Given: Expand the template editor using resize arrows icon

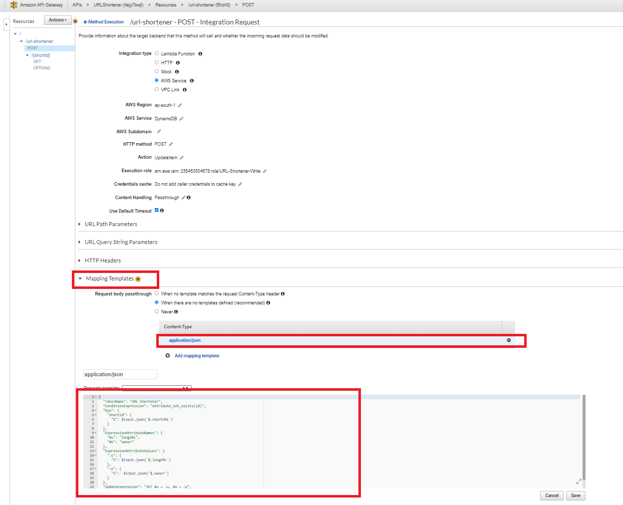Looking at the screenshot, I should click(x=579, y=482).
